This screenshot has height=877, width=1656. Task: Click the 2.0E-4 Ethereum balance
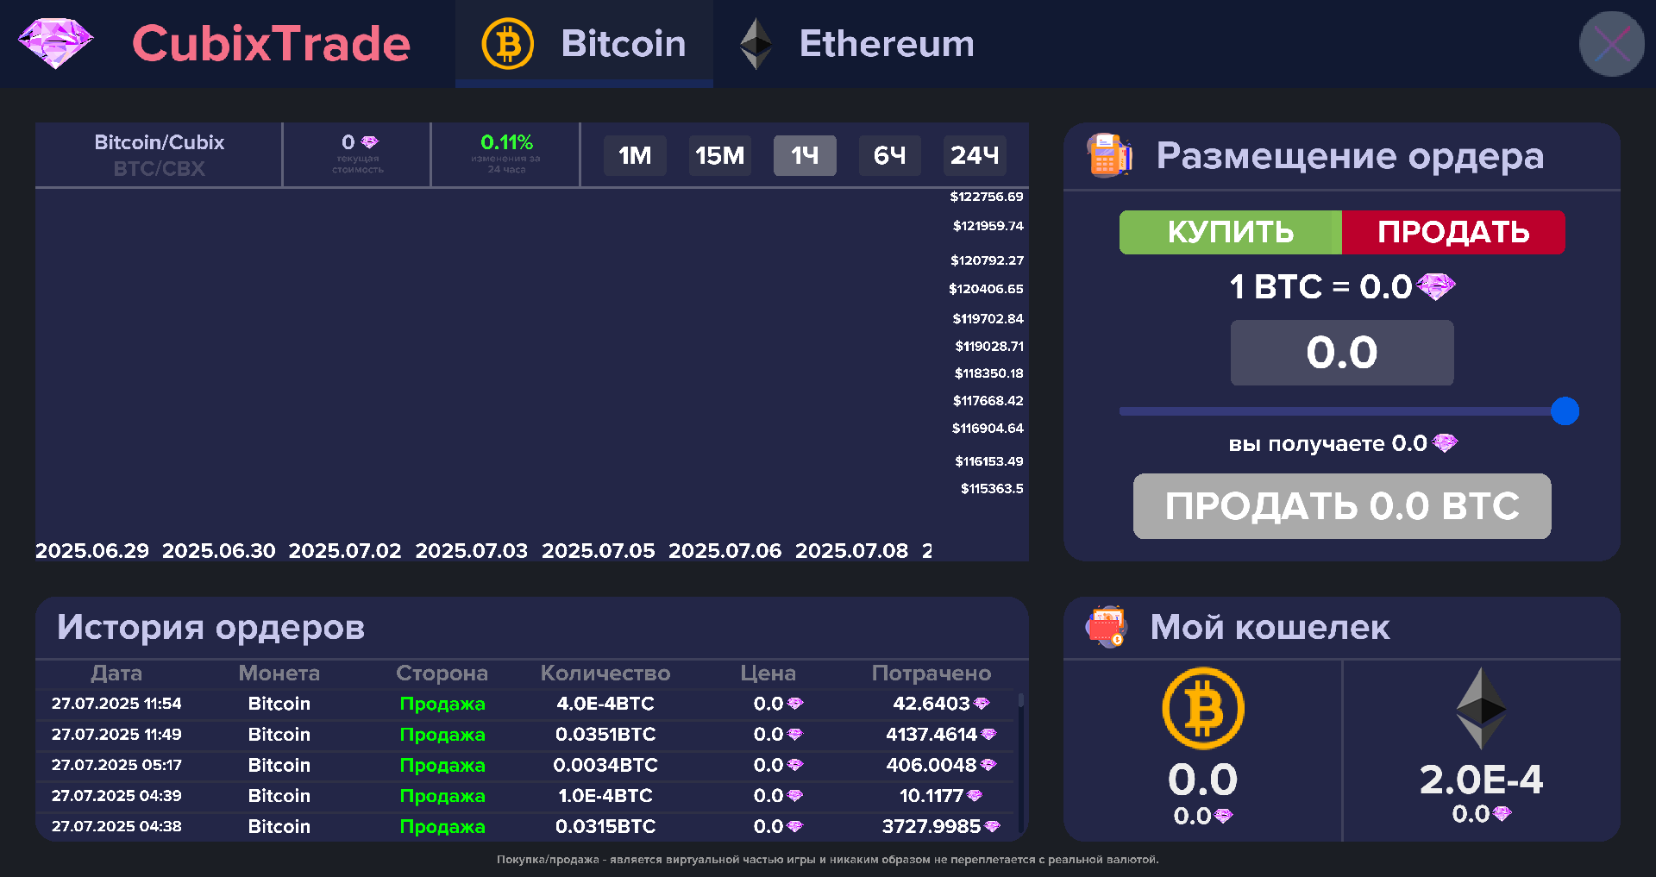click(1481, 780)
